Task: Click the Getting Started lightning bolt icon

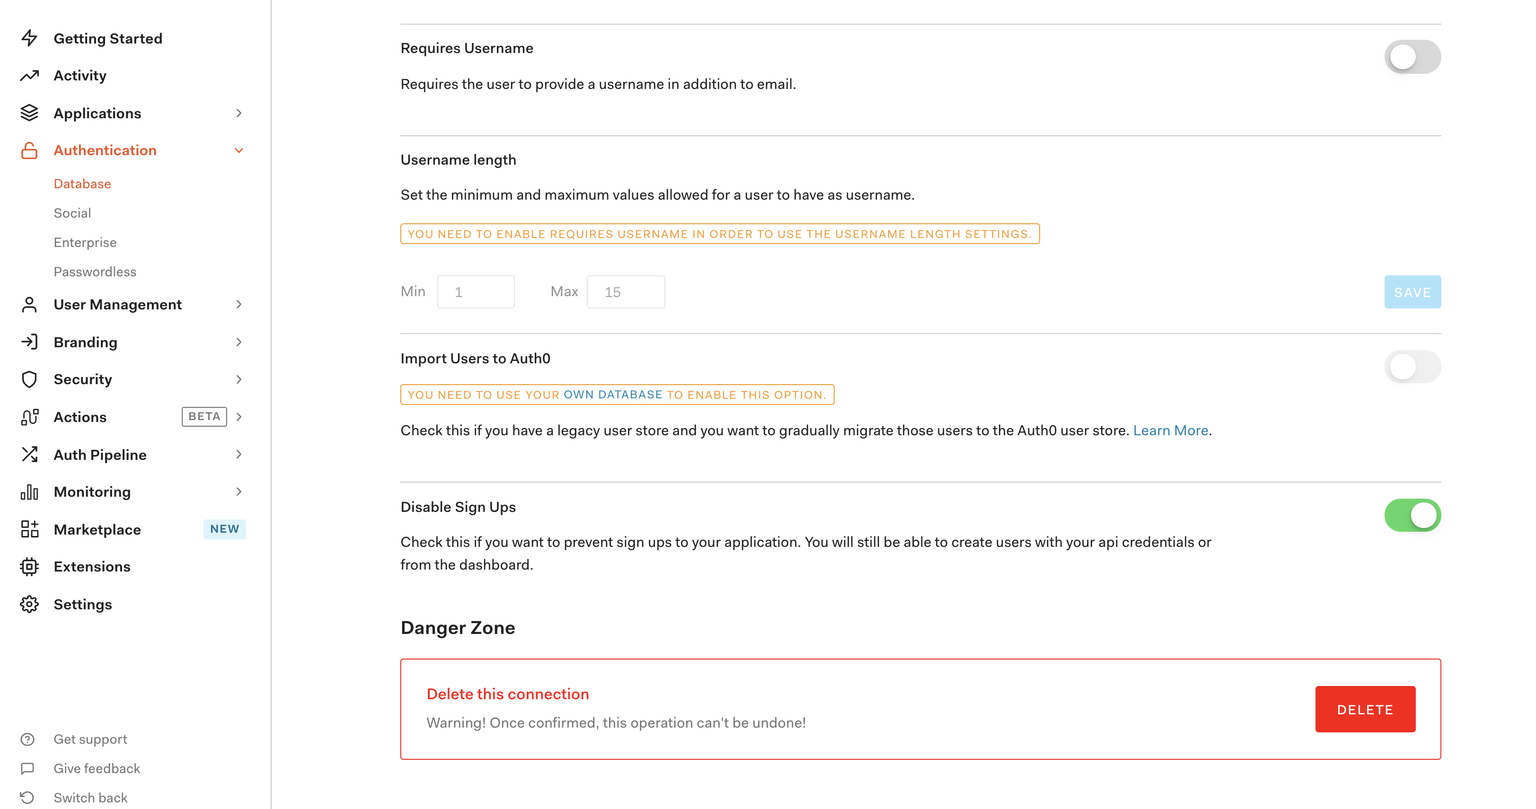Action: point(29,38)
